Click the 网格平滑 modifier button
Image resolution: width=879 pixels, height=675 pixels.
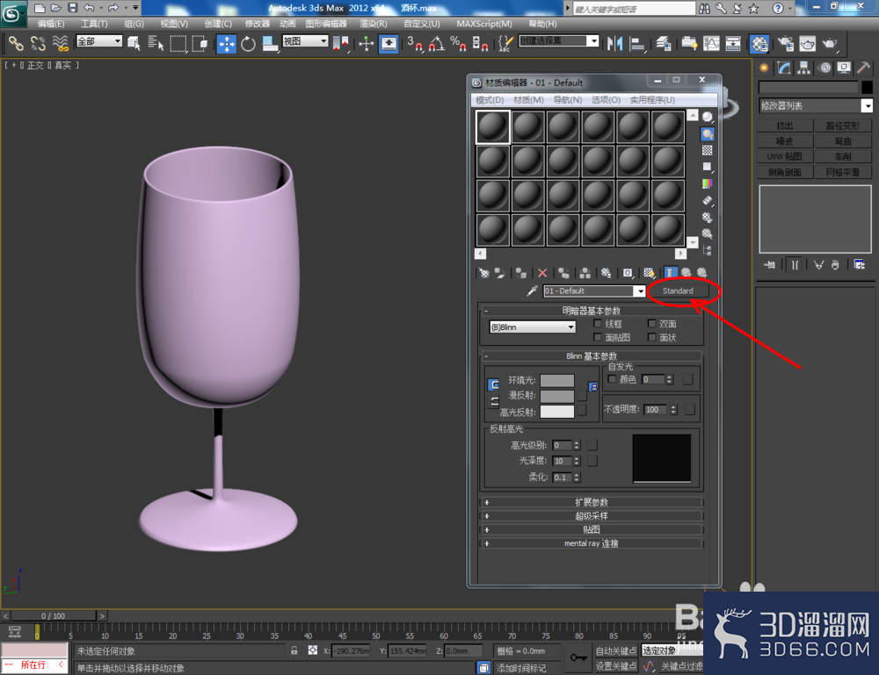coord(843,172)
